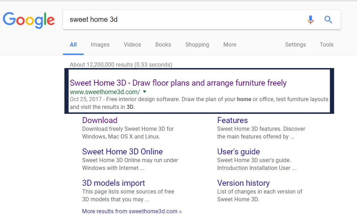Open the Features sitelink
This screenshot has width=357, height=221.
(232, 120)
